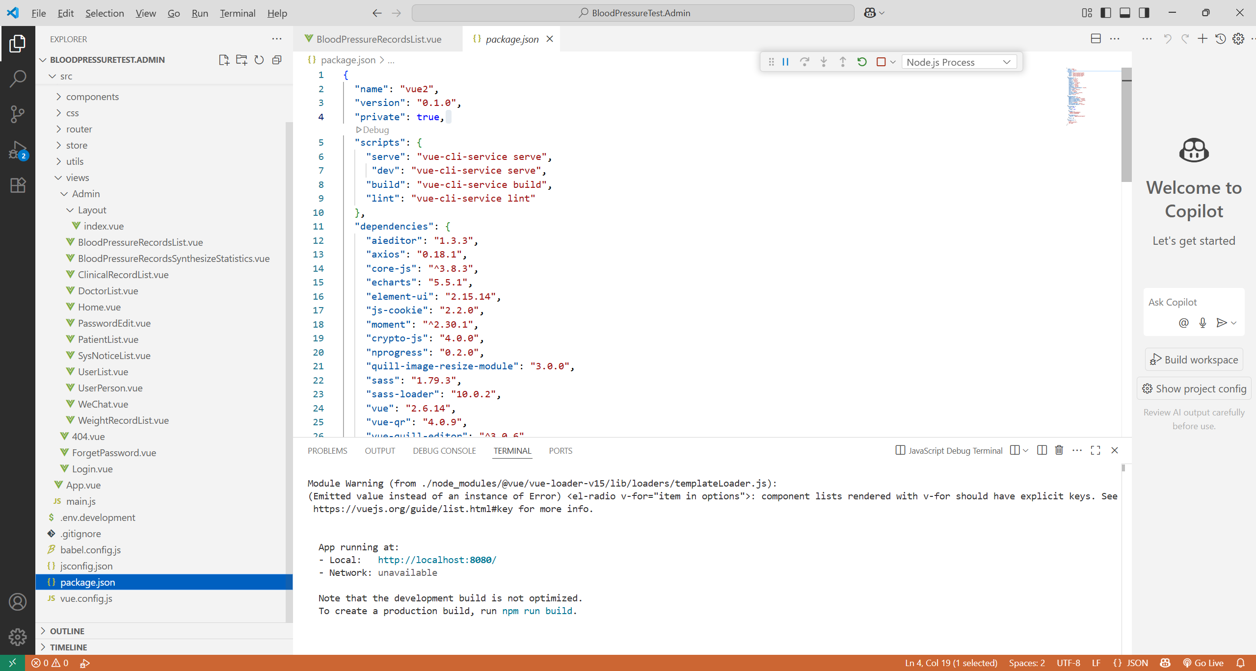Open the Run and Debug view
This screenshot has width=1256, height=671.
pos(18,150)
